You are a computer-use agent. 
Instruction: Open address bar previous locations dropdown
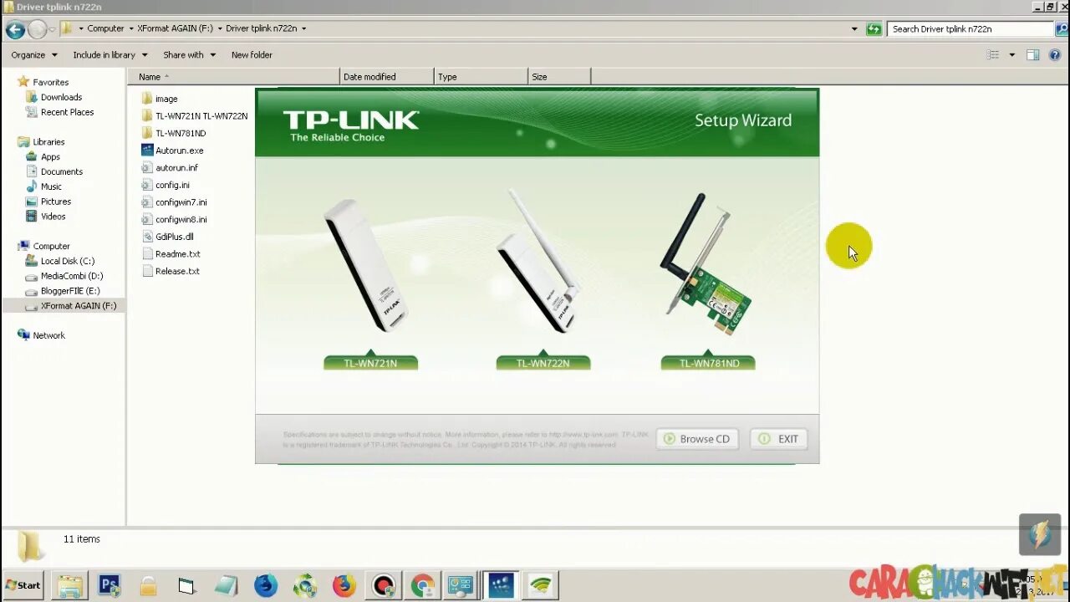pyautogui.click(x=854, y=28)
